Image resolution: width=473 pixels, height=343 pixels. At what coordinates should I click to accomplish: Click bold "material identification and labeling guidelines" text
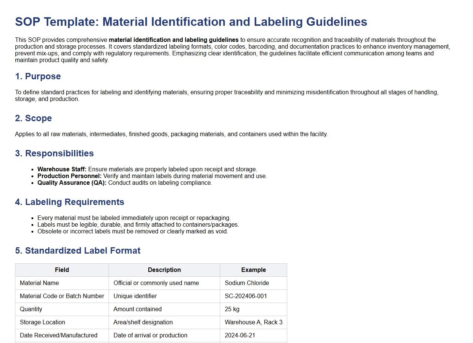point(173,40)
